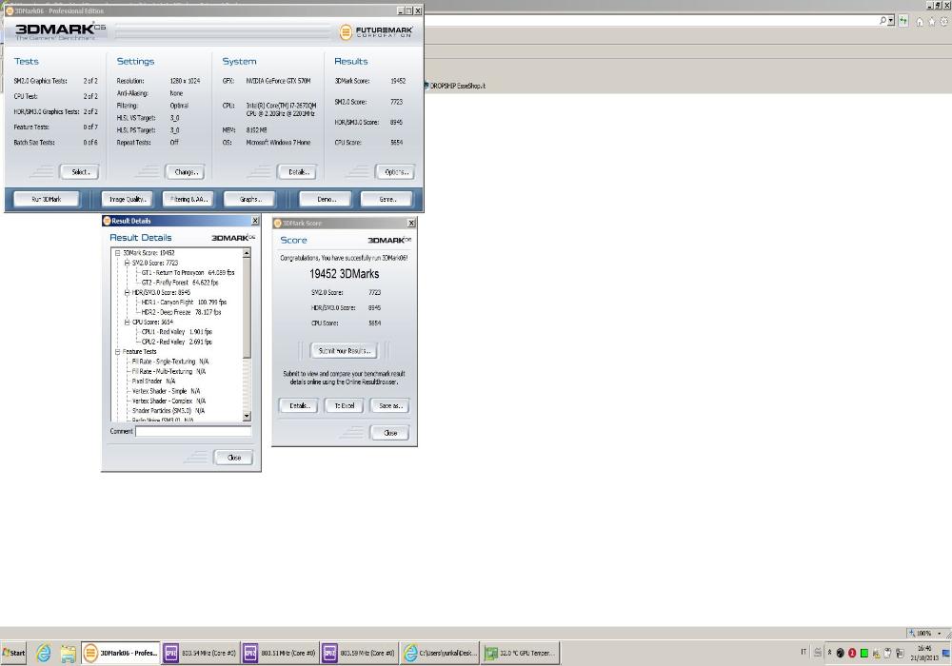Viewport: 952px width, 666px height.
Task: Open the Image Quality tool
Action: [x=128, y=199]
